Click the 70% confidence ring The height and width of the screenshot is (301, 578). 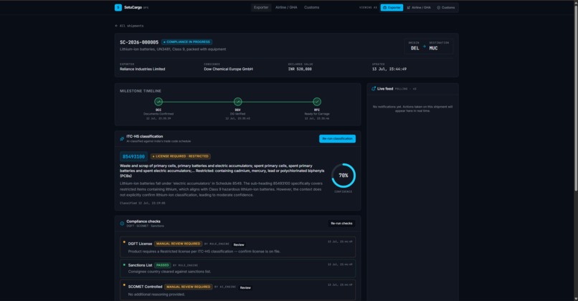[344, 176]
